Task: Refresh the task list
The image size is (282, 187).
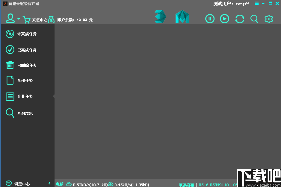Action: [x=240, y=19]
